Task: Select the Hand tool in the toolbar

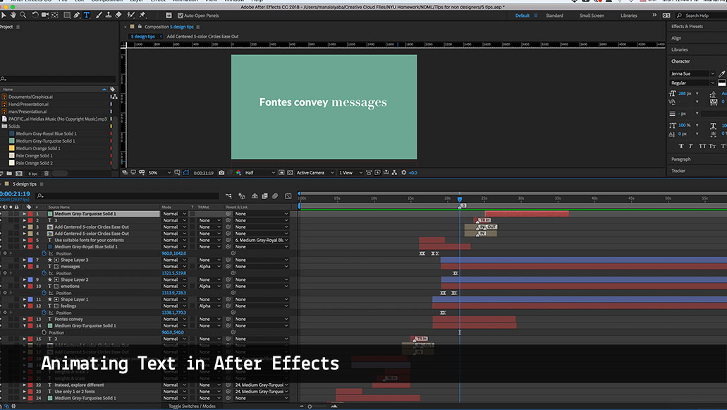Action: point(14,15)
